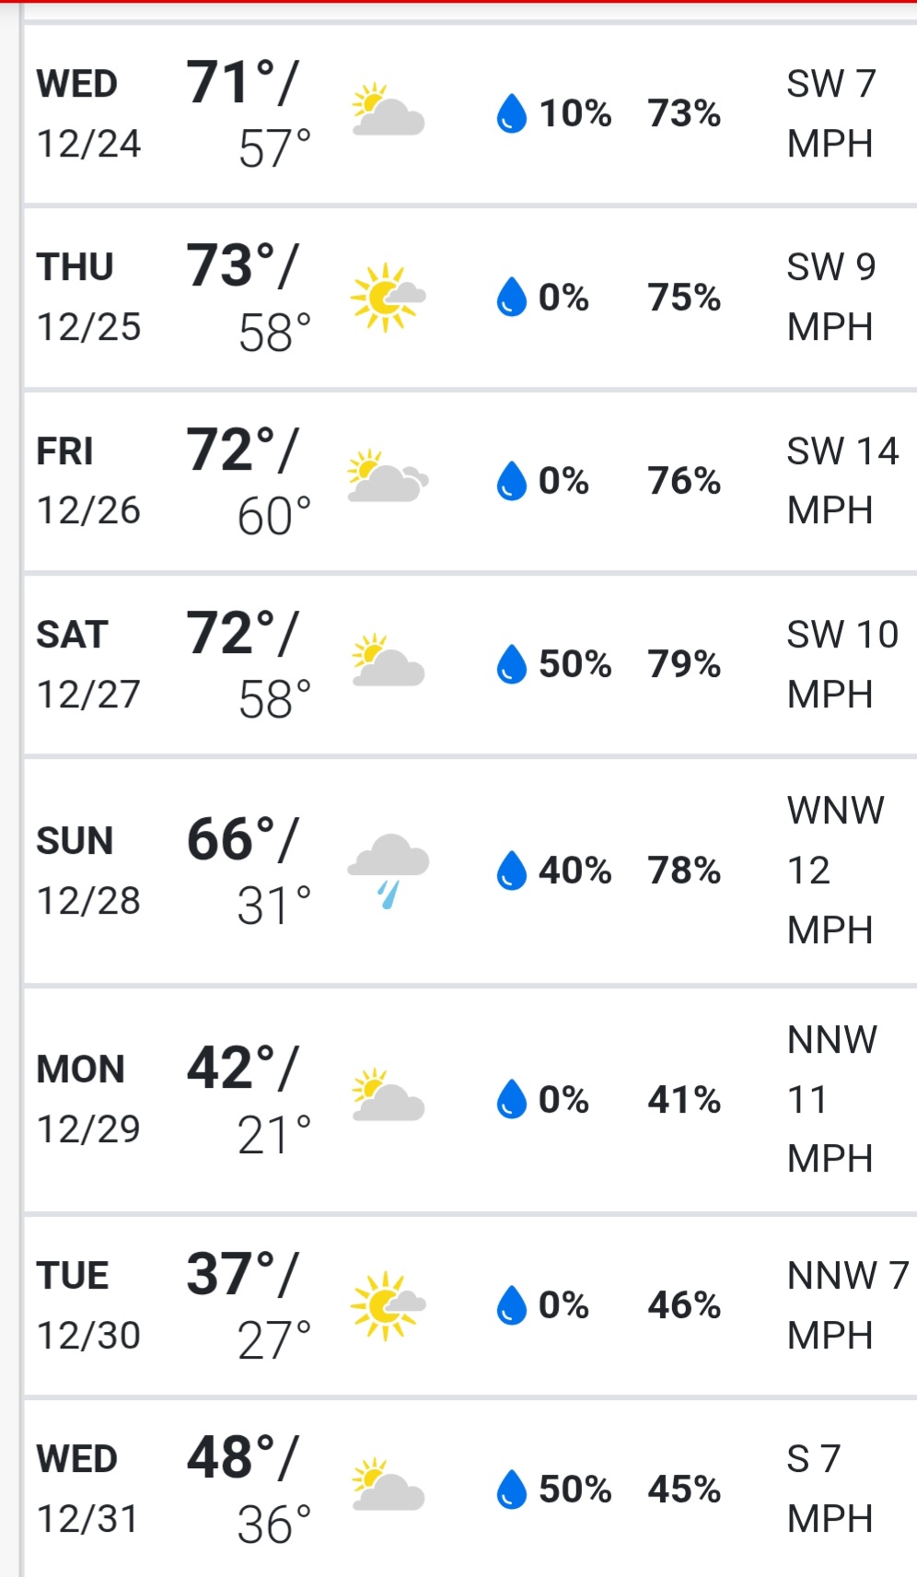Viewport: 917px width, 1577px height.
Task: Click the raindrop icon beside 10% on 12/24
Action: pos(511,114)
